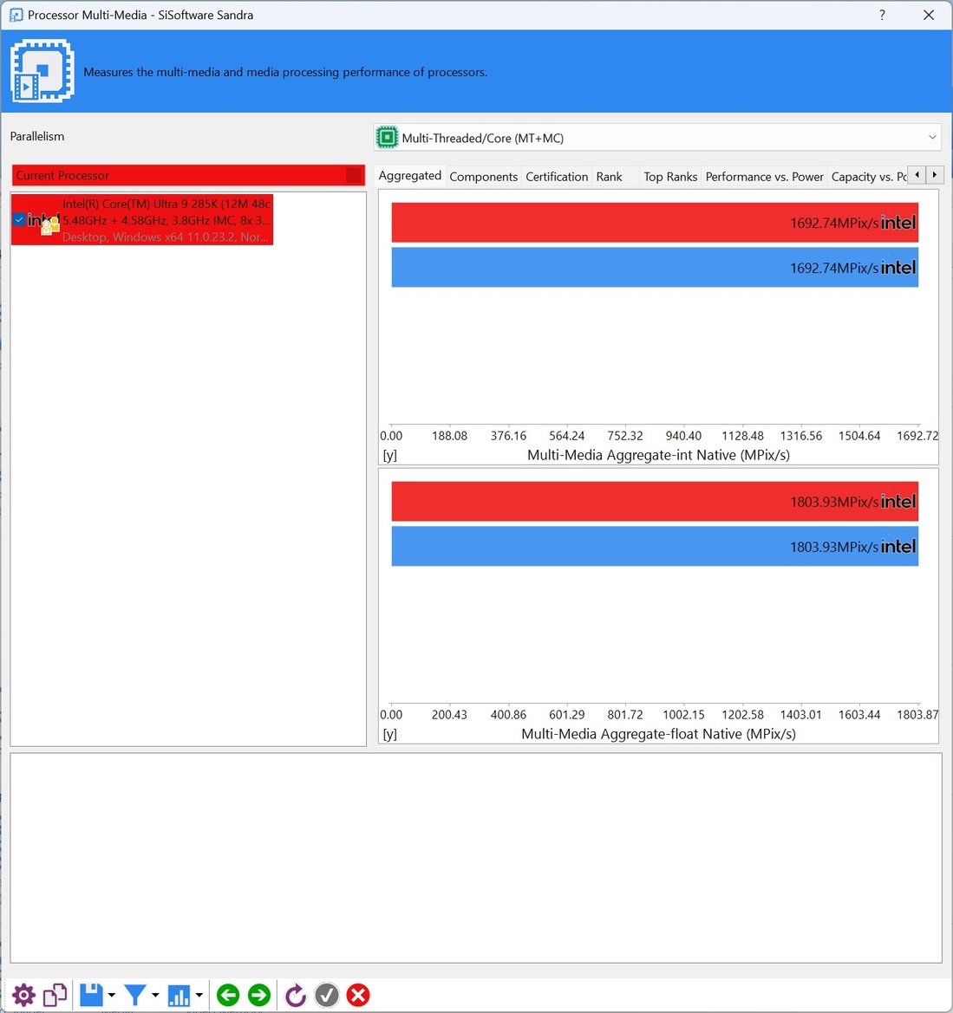Switch to the Rank tab
The height and width of the screenshot is (1013, 953).
coord(609,177)
